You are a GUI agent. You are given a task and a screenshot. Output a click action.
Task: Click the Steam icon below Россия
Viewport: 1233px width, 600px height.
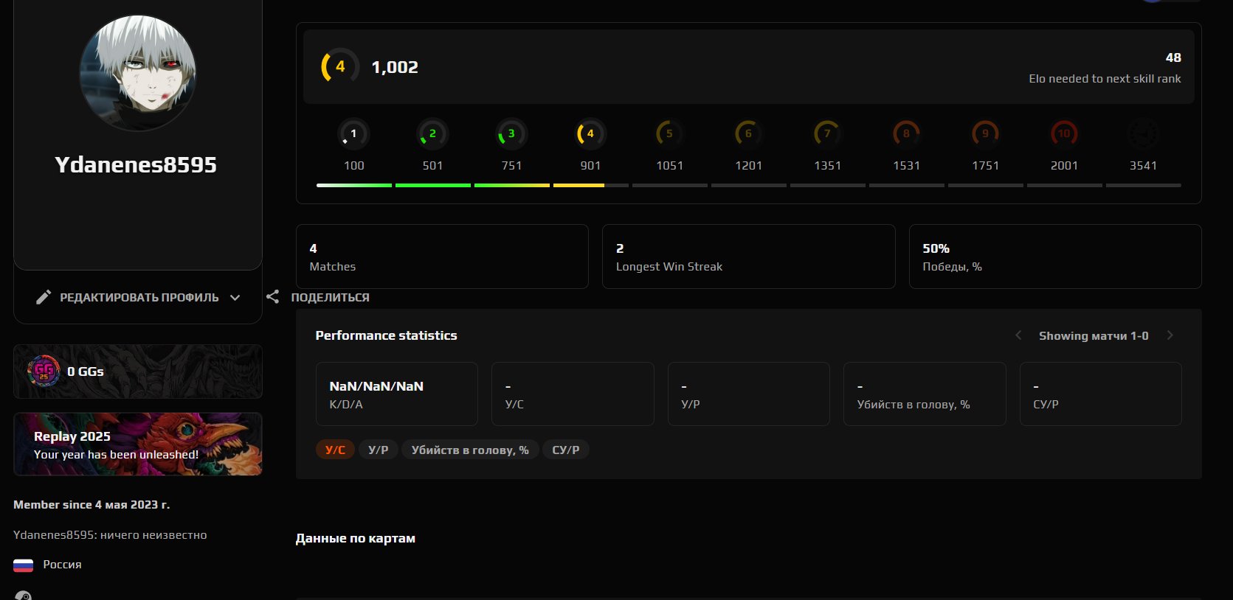24,595
